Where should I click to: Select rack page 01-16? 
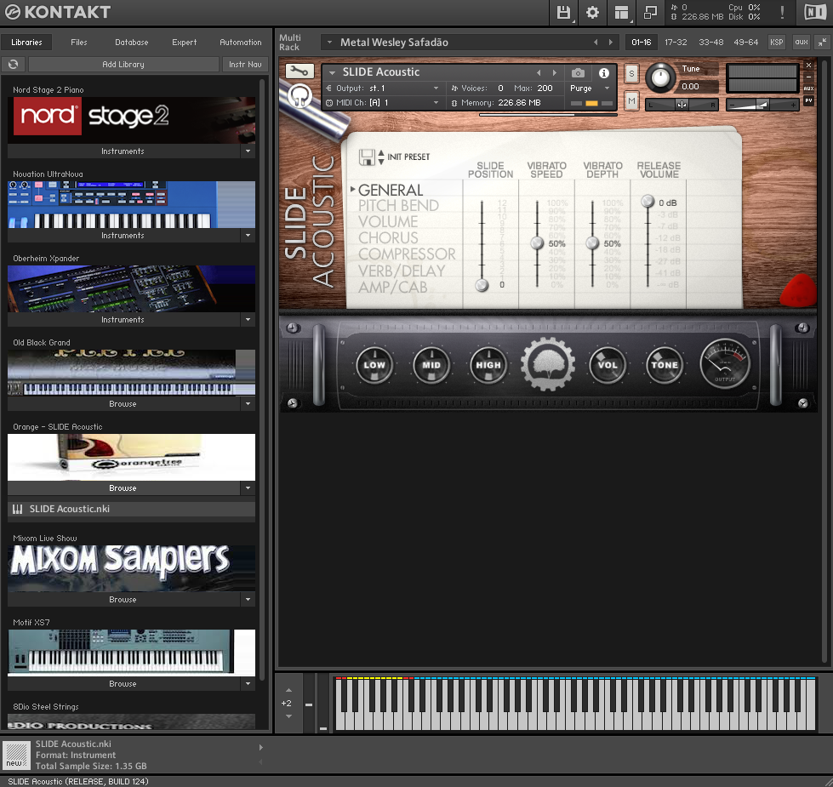coord(642,42)
